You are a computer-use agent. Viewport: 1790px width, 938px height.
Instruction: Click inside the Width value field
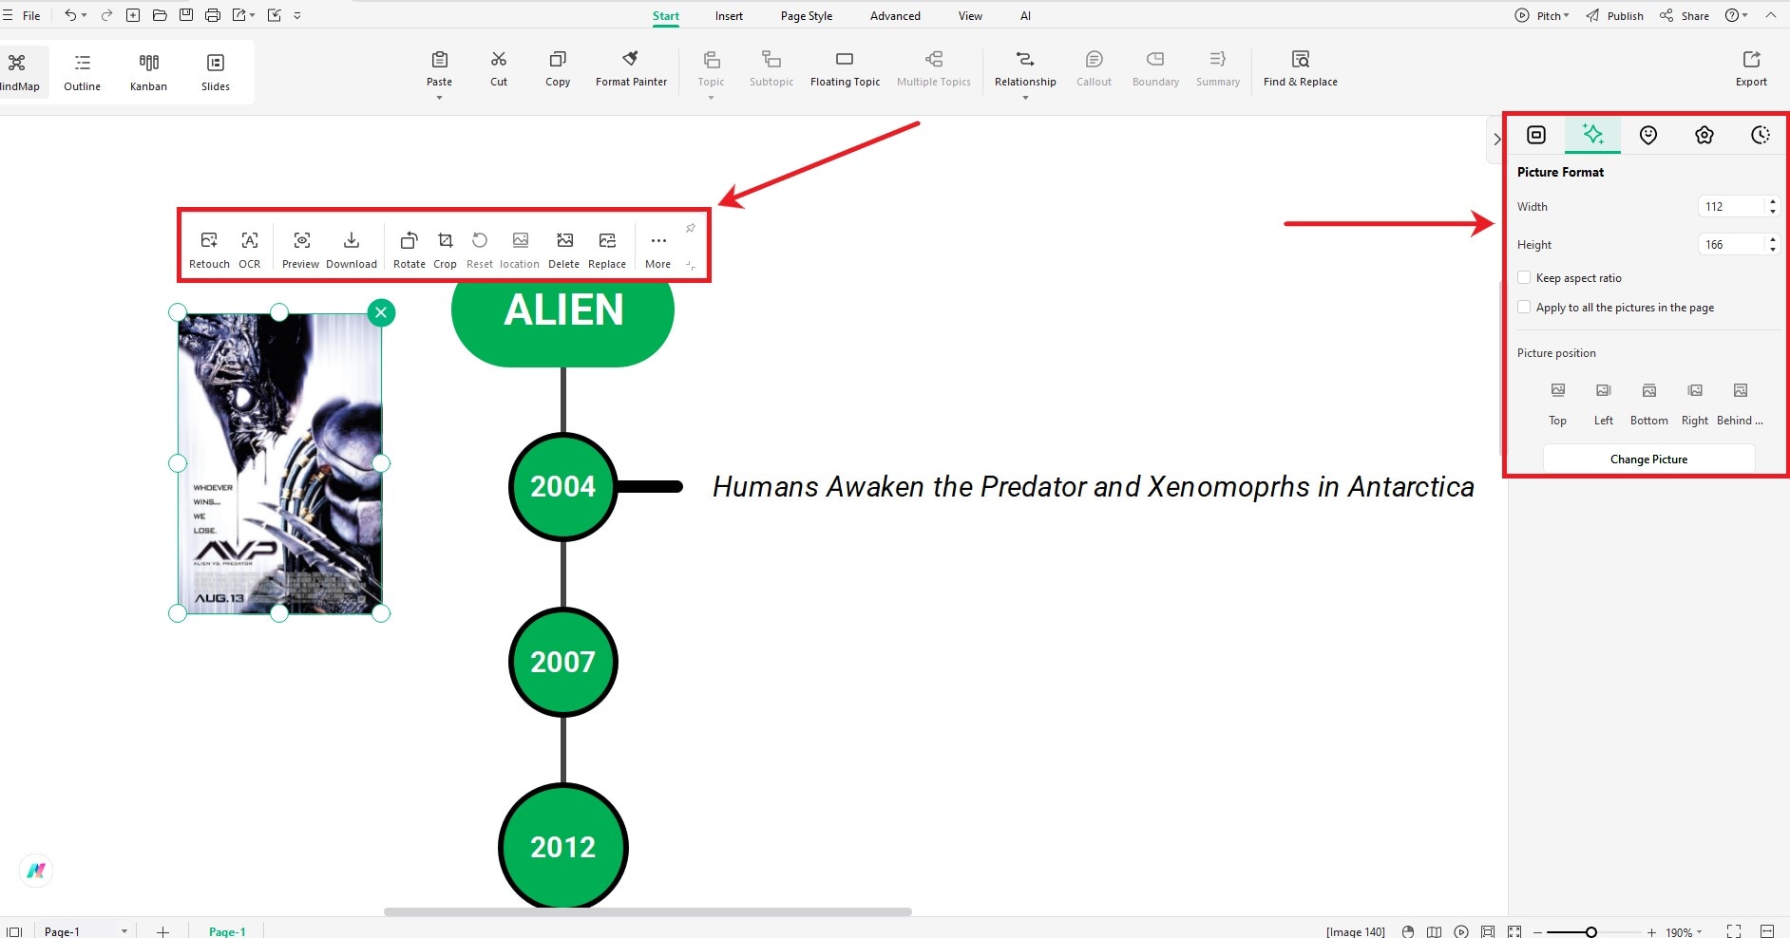pyautogui.click(x=1731, y=206)
